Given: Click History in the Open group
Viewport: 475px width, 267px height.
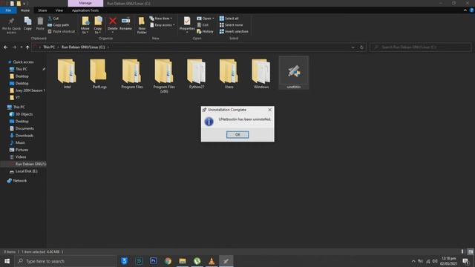Looking at the screenshot, I should pos(205,31).
